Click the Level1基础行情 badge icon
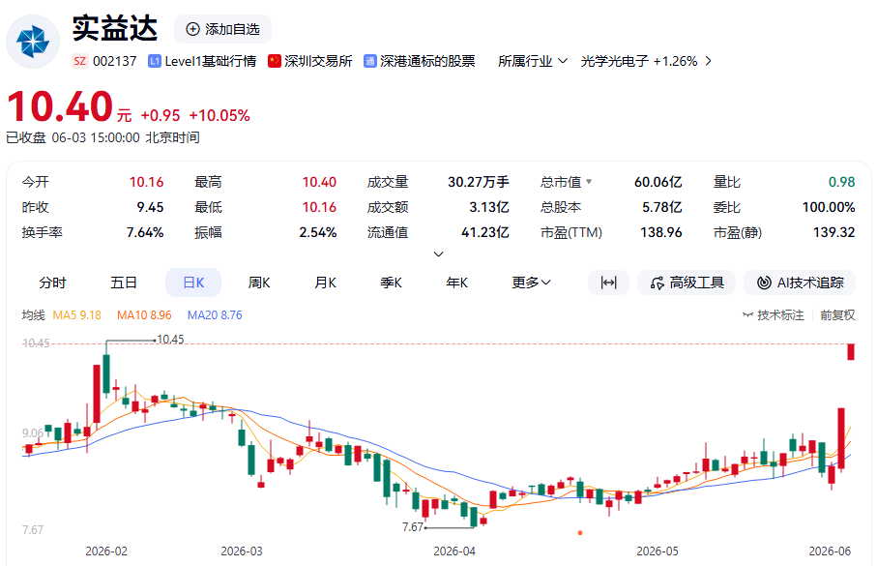This screenshot has height=566, width=877. [x=155, y=61]
